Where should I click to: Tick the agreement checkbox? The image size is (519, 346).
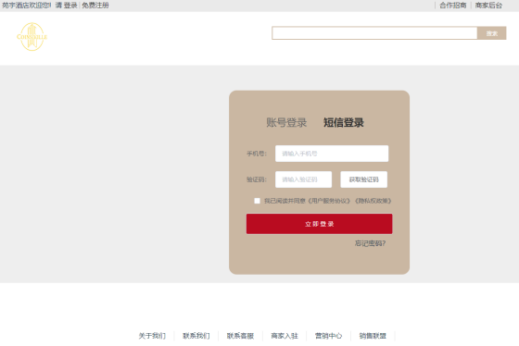(x=258, y=201)
